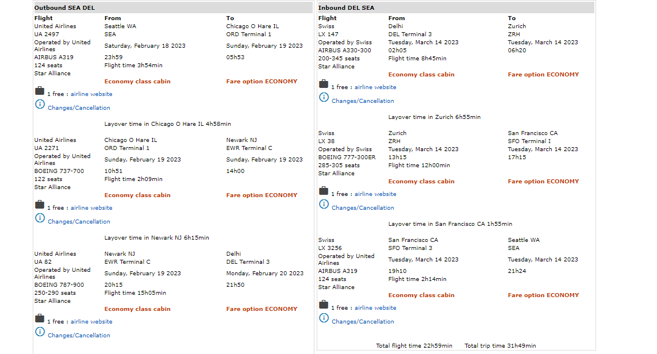Viewport: 657px width, 354px height.
Task: Click the baggage icon for flight UA 2497
Action: coord(39,91)
